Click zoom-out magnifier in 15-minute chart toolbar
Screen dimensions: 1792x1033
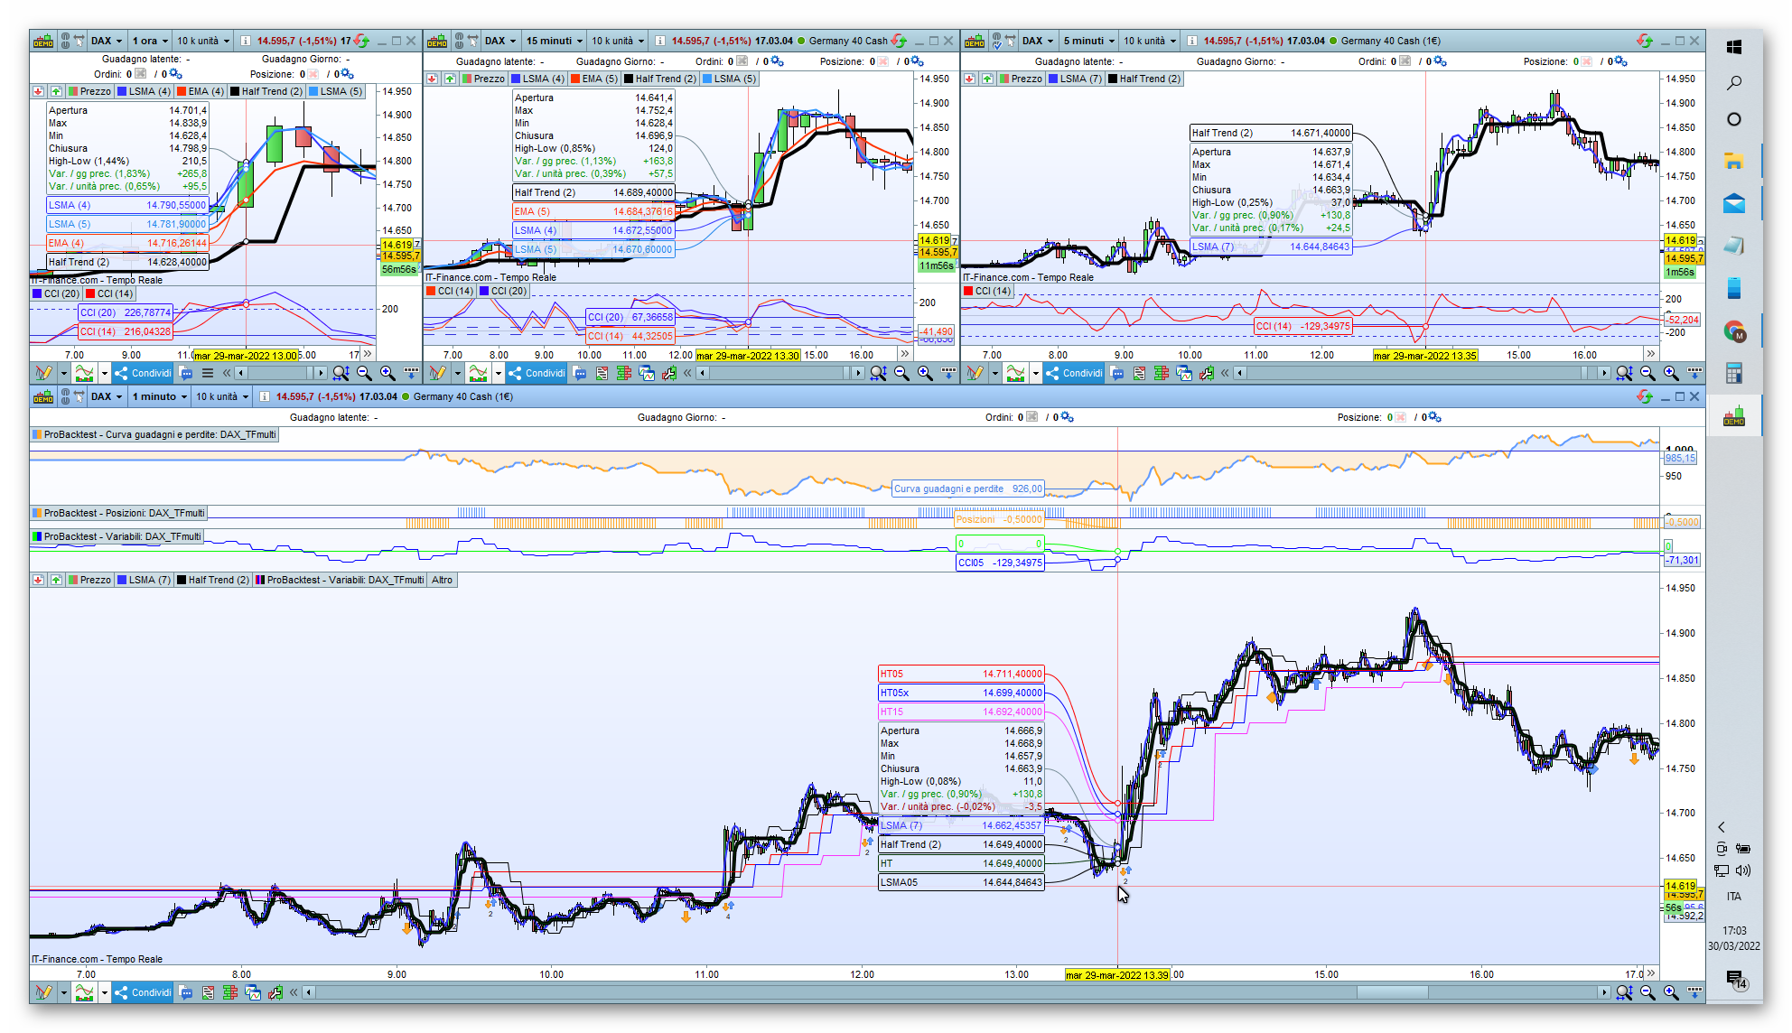(x=901, y=373)
